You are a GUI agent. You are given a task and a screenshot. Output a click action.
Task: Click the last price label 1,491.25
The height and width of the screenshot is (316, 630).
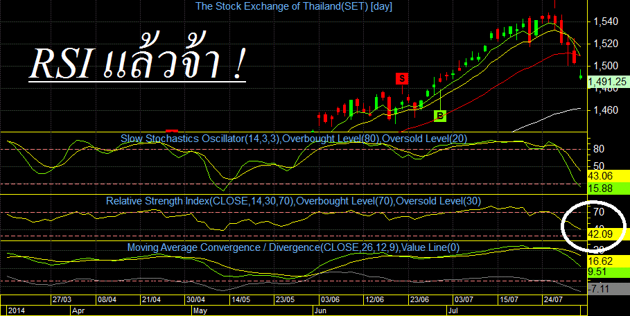coord(608,82)
